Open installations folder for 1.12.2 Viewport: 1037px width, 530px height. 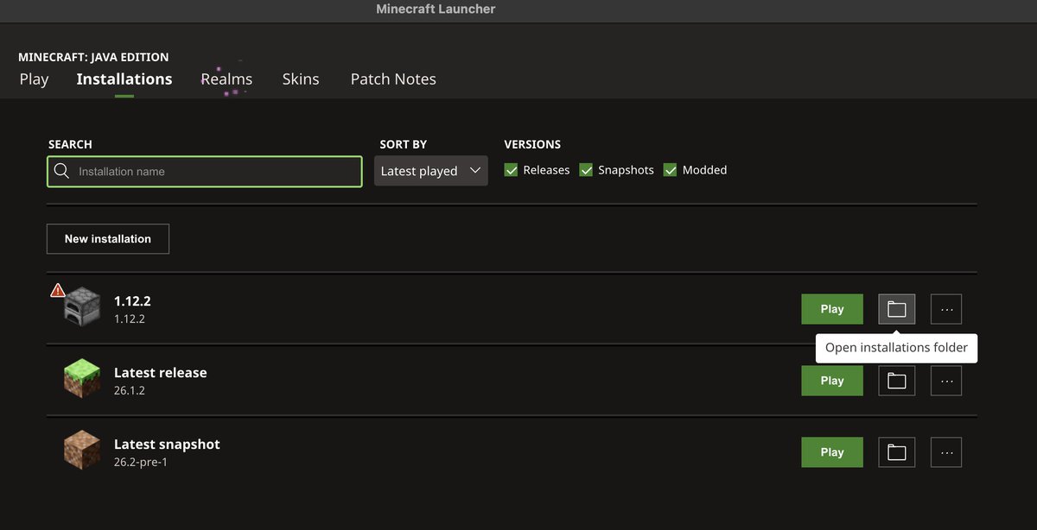tap(897, 309)
